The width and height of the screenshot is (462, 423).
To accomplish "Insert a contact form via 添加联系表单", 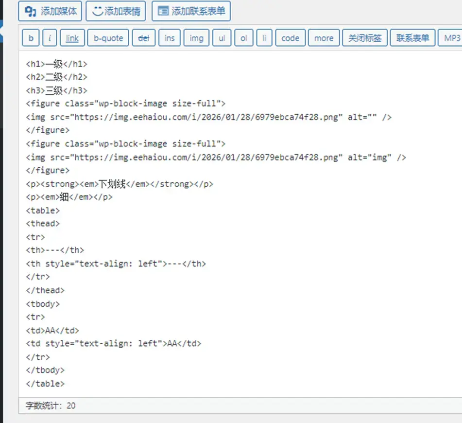I will pos(191,11).
